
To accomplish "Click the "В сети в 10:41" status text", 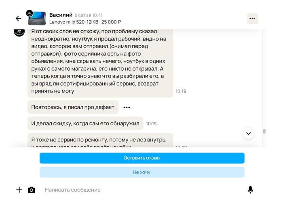I will click(x=89, y=15).
